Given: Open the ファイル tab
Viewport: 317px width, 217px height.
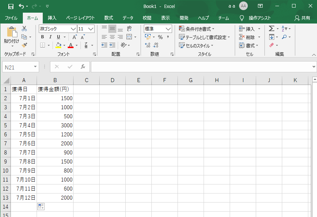Looking at the screenshot, I should tap(11, 18).
